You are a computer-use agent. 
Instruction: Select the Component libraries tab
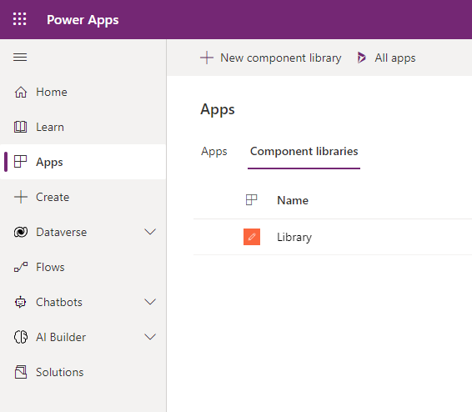(304, 152)
